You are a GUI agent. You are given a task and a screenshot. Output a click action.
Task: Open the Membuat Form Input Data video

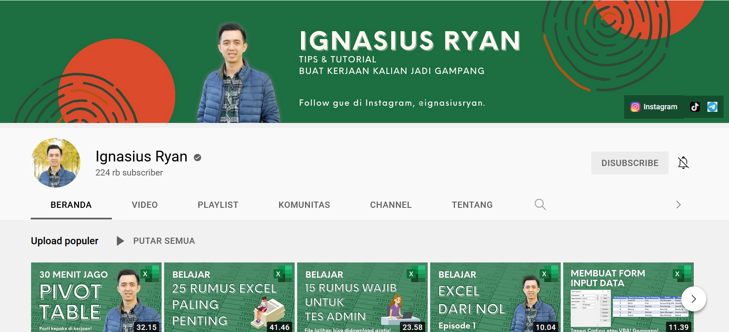[628, 297]
